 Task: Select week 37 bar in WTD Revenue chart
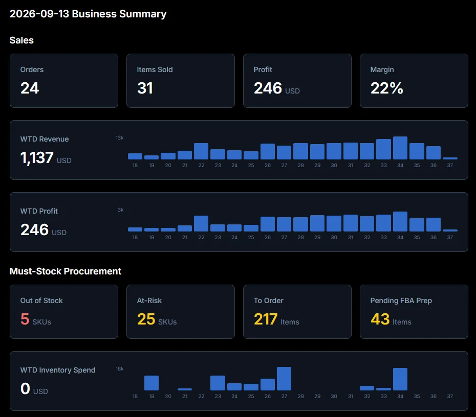click(x=450, y=158)
